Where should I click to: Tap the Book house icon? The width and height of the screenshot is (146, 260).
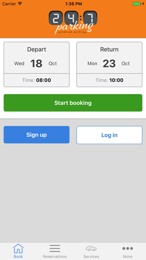click(18, 248)
